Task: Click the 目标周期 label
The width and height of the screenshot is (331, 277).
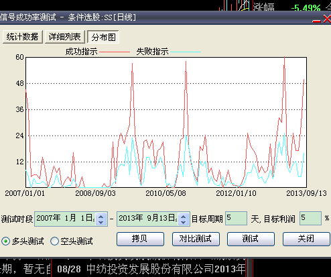Action: (x=207, y=219)
